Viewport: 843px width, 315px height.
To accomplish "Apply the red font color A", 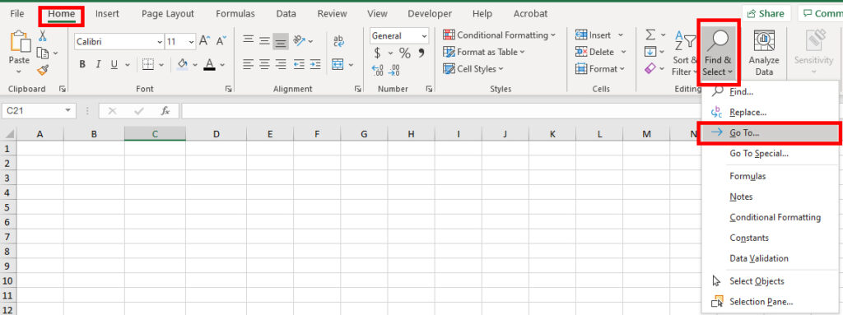I will click(210, 64).
